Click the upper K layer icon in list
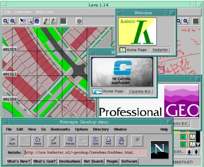The height and width of the screenshot is (167, 204). tap(192, 137)
